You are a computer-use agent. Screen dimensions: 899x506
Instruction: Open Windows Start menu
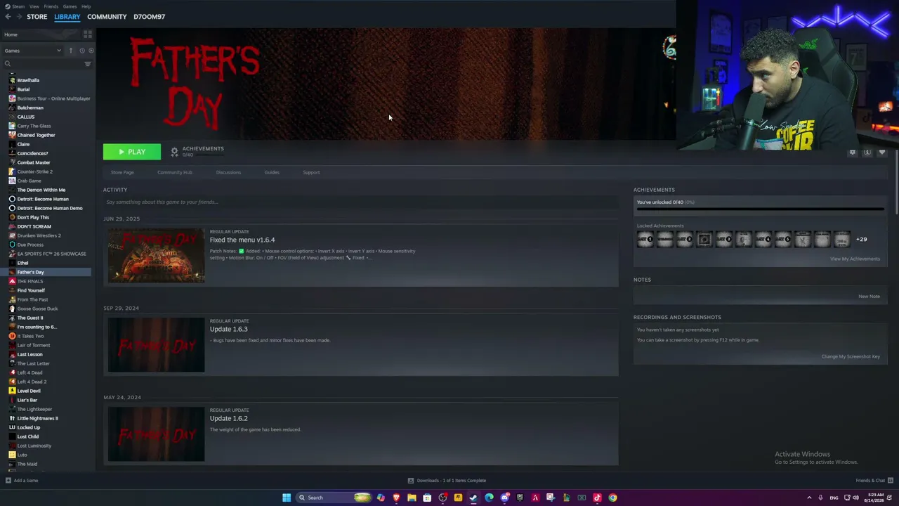coord(287,498)
